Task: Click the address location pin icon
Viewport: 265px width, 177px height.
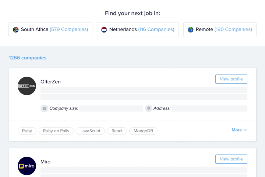Action: tap(149, 108)
